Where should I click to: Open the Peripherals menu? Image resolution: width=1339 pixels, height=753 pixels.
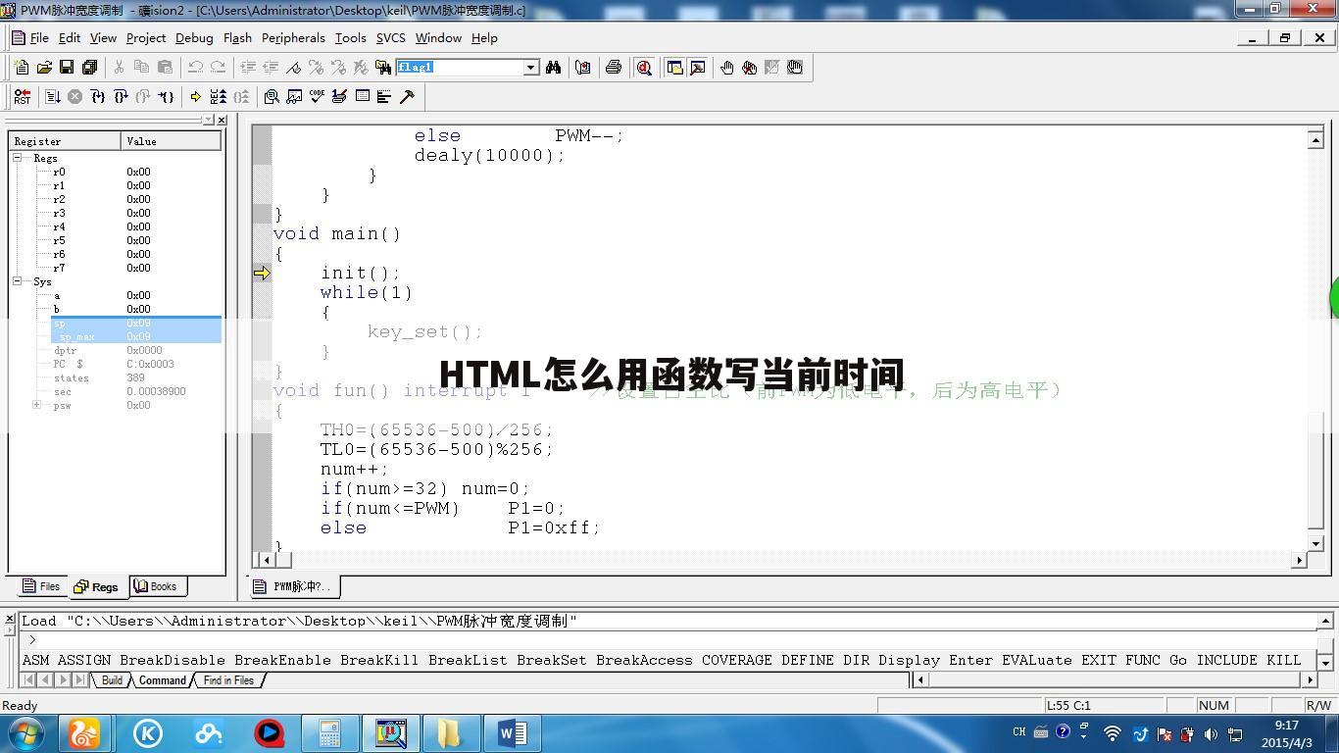coord(293,38)
